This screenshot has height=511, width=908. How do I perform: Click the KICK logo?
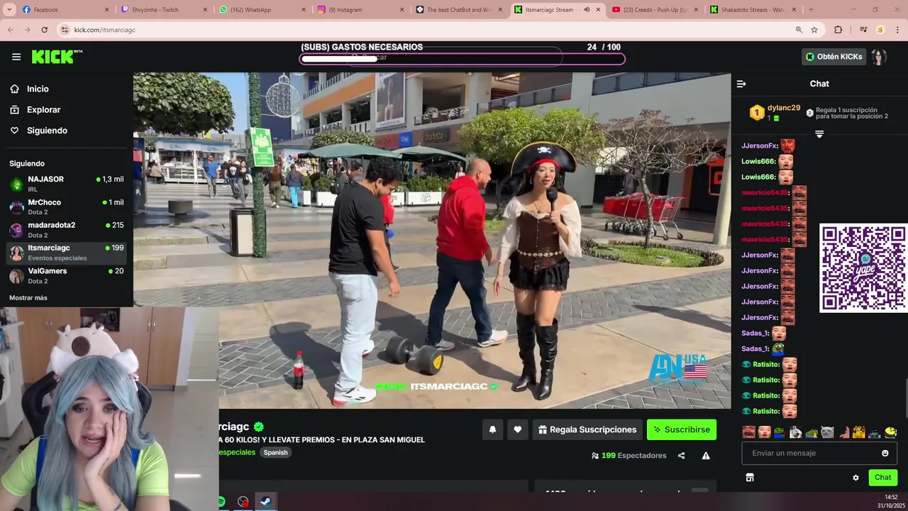[57, 57]
